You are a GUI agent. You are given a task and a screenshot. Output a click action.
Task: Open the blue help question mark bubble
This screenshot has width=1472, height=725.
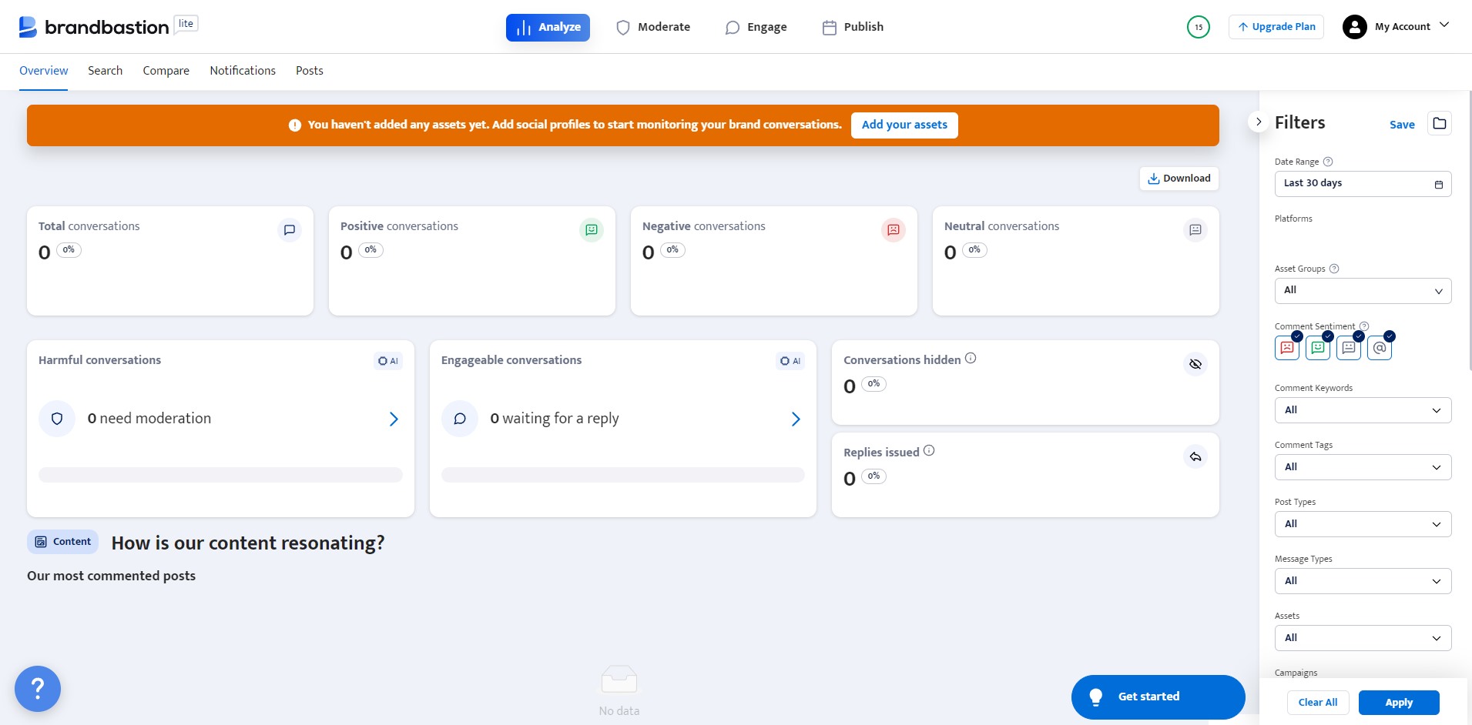[38, 689]
